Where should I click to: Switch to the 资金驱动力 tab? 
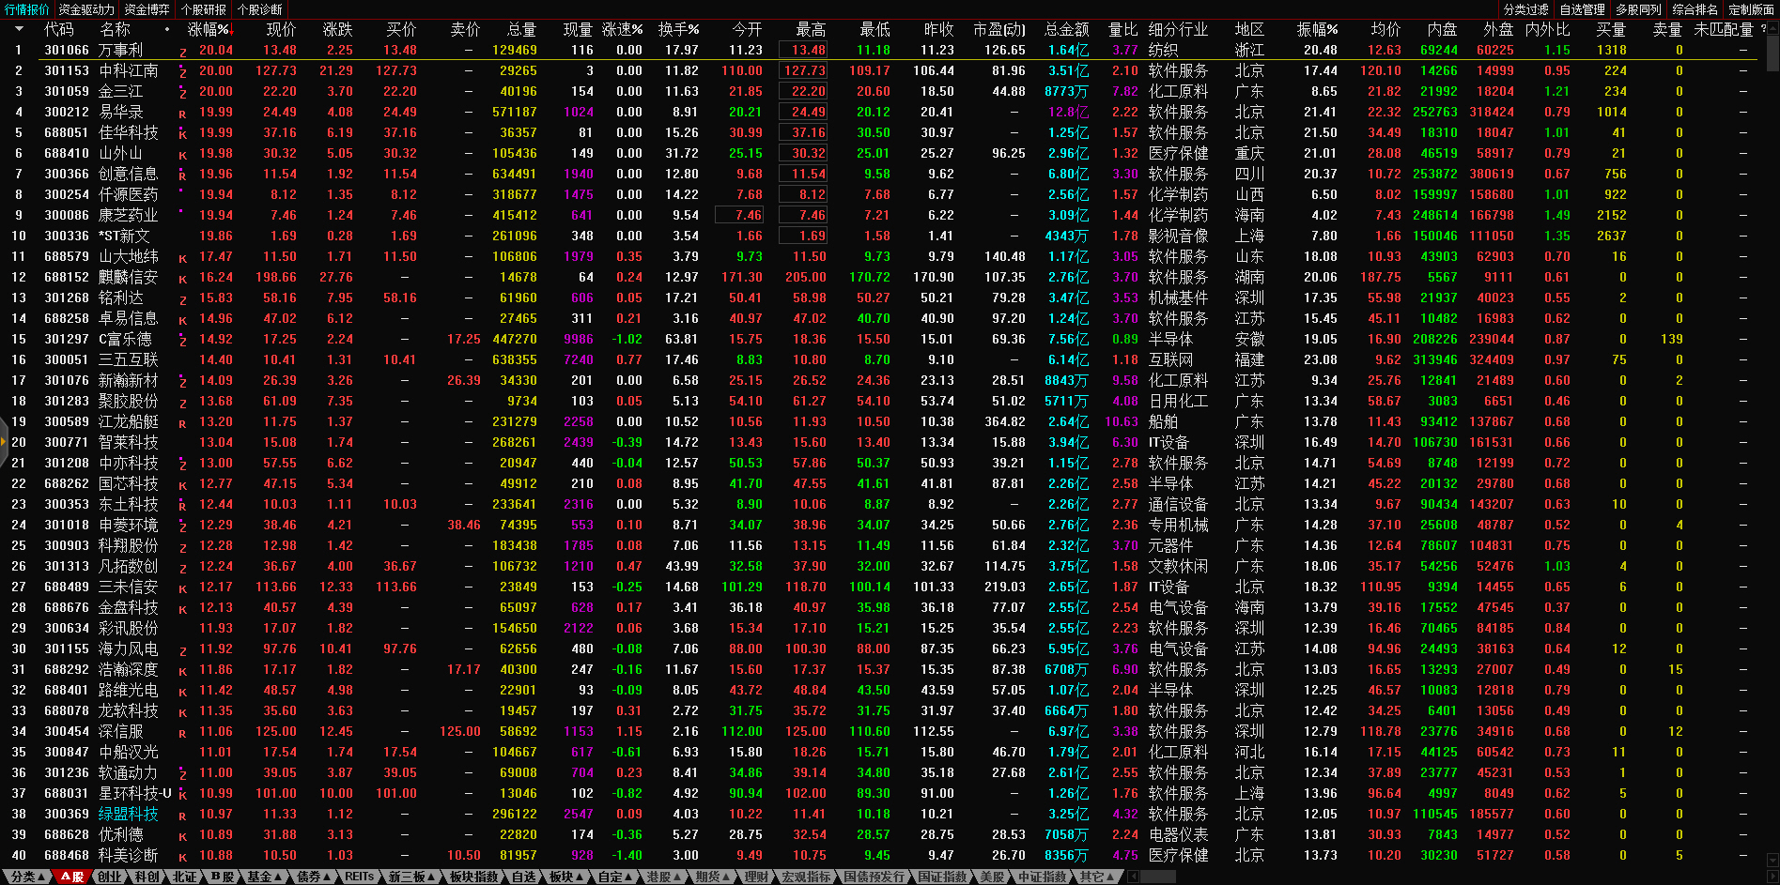coord(85,9)
